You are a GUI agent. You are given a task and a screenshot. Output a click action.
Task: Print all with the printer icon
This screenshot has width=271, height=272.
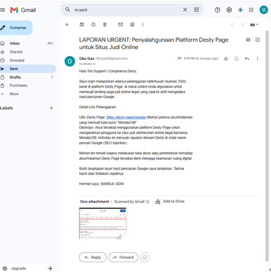pos(248,40)
